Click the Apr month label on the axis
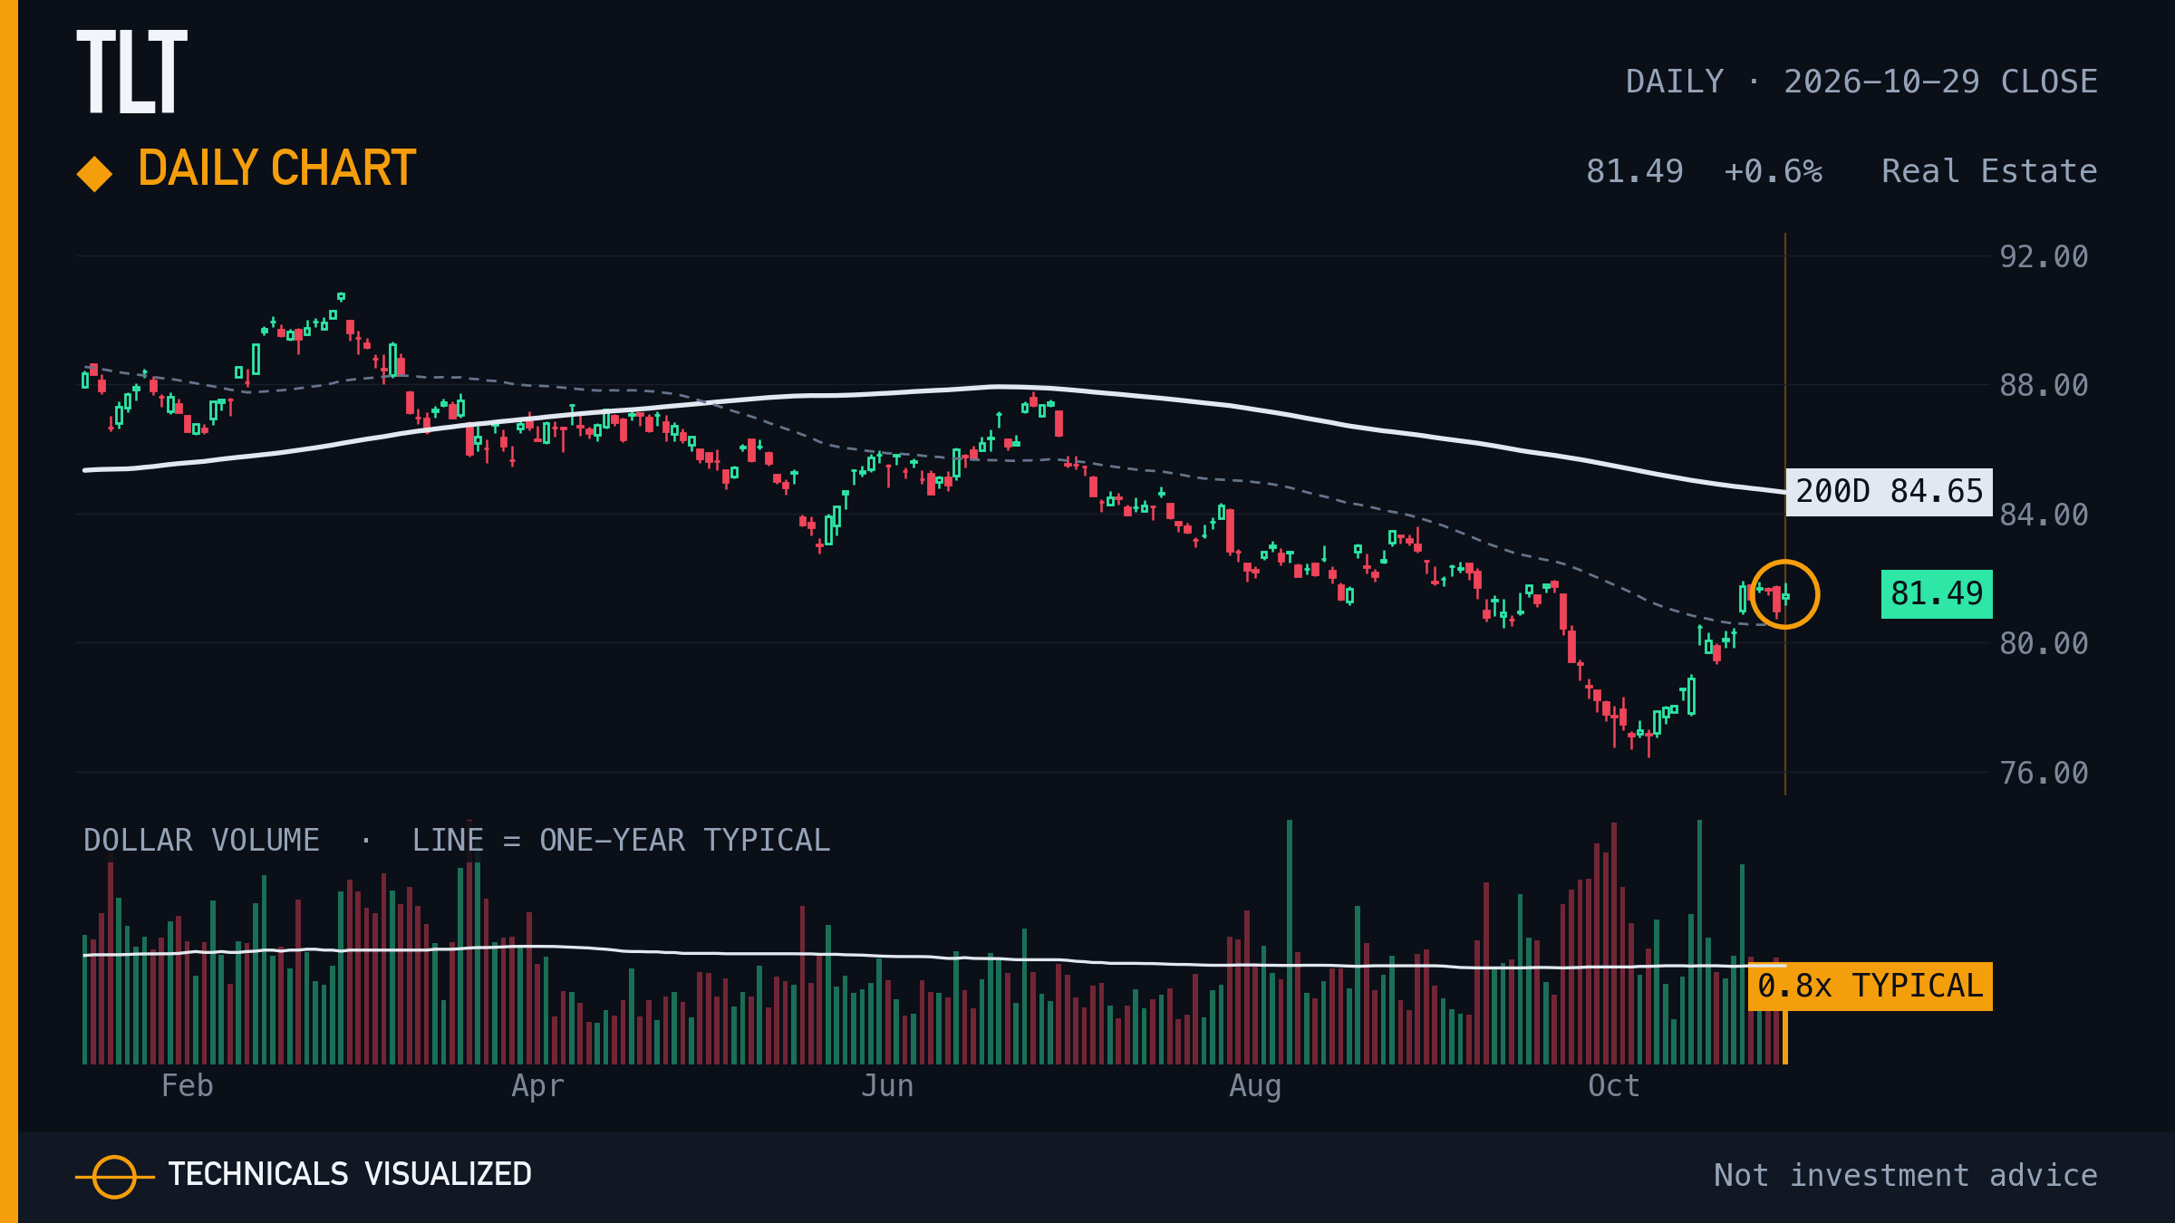Screen dimensions: 2175x1223 coord(537,1087)
